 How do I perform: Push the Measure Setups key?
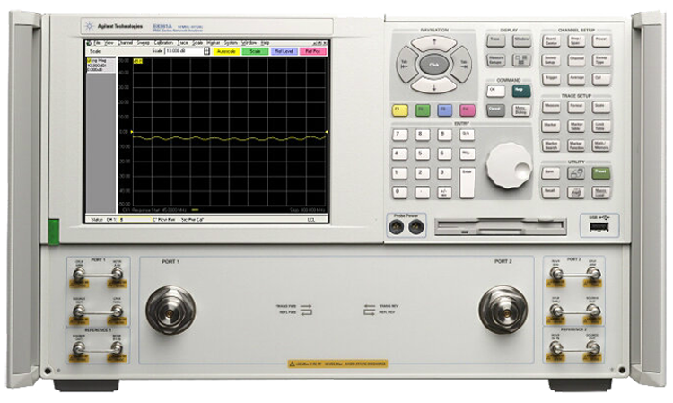(x=495, y=60)
